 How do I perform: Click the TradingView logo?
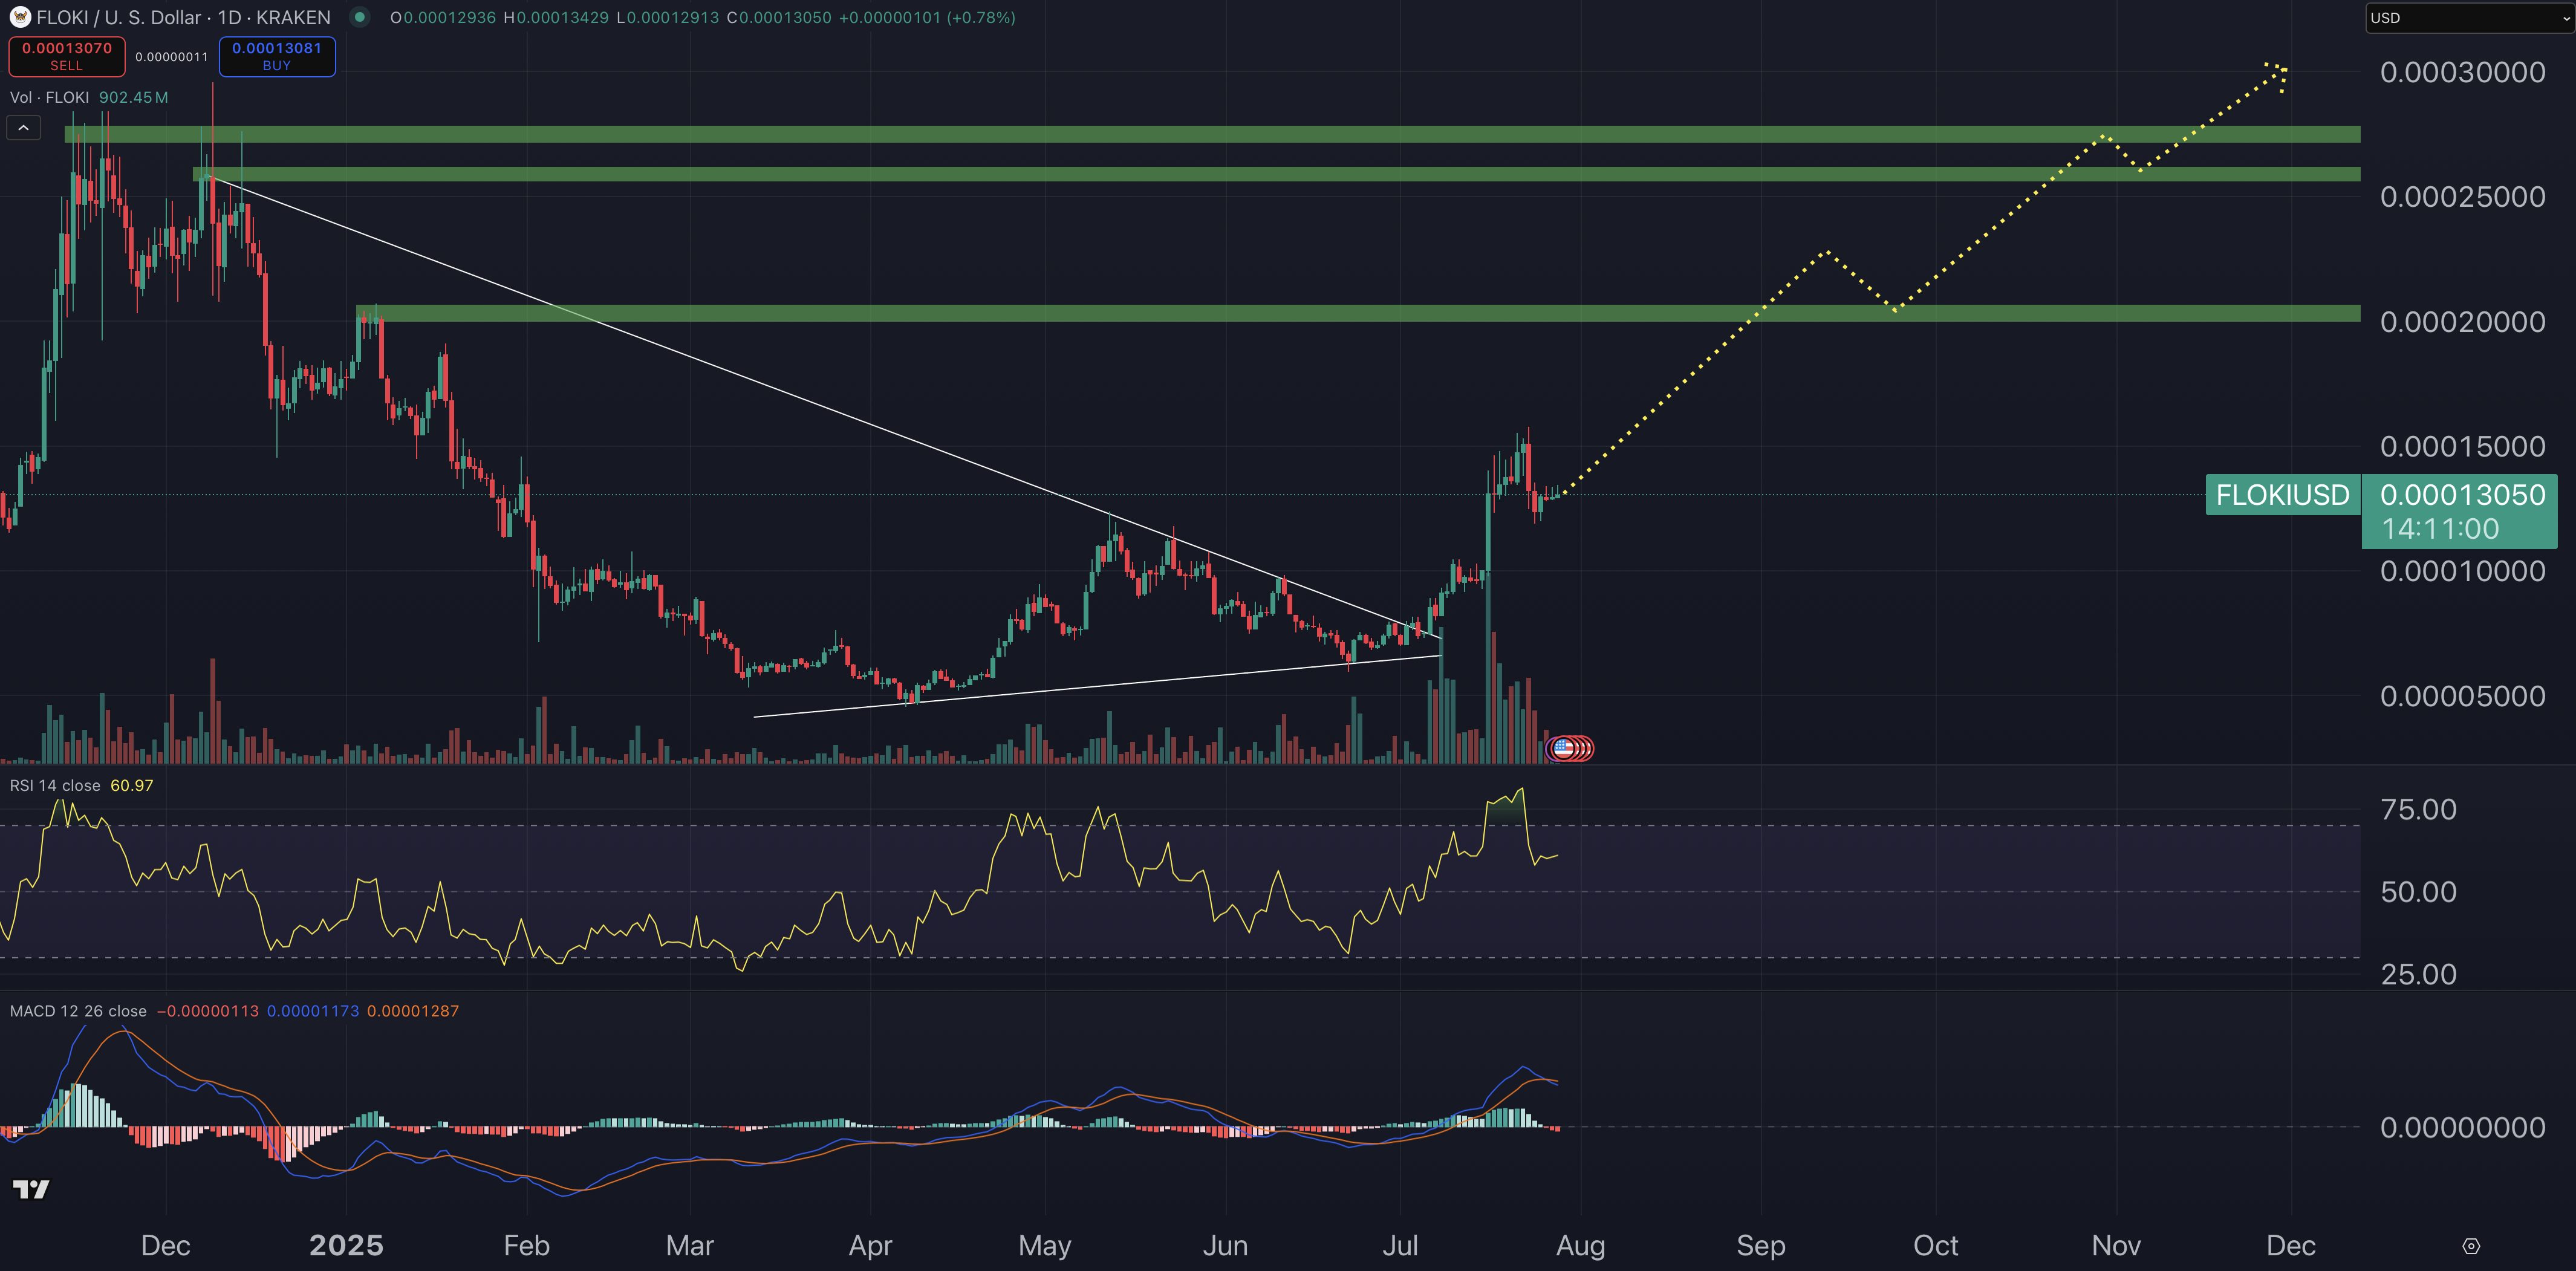[31, 1189]
